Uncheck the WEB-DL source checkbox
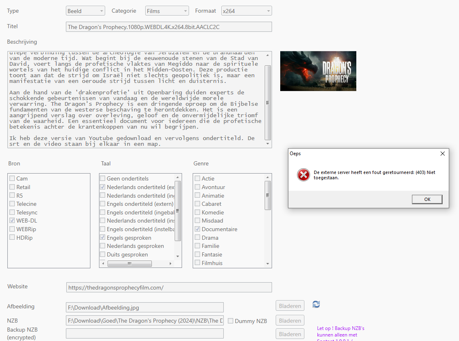Screen dimensions: 459x341 tap(12, 220)
